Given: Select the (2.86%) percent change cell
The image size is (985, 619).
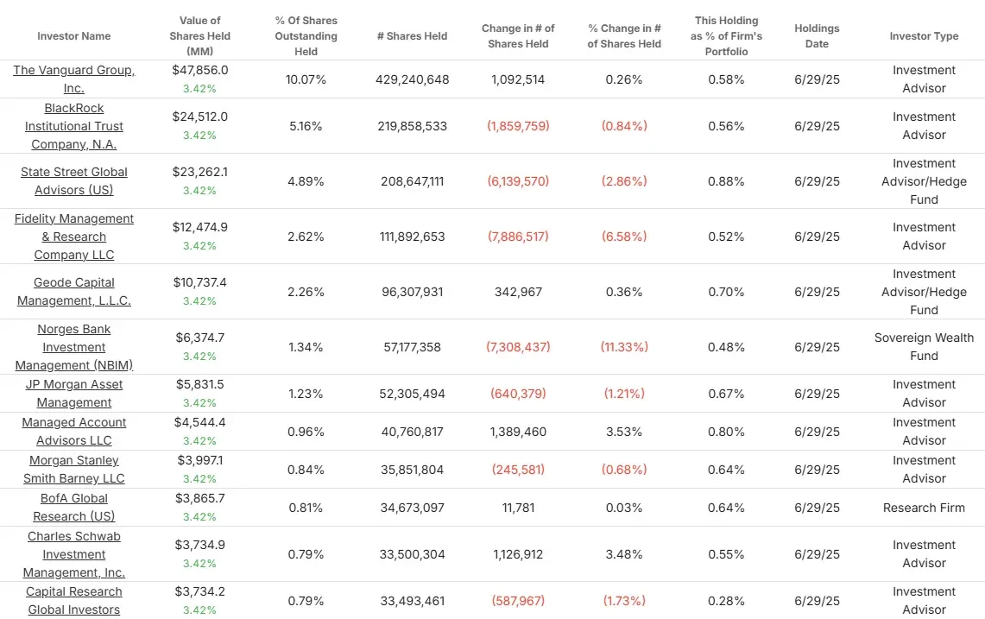Looking at the screenshot, I should [624, 181].
